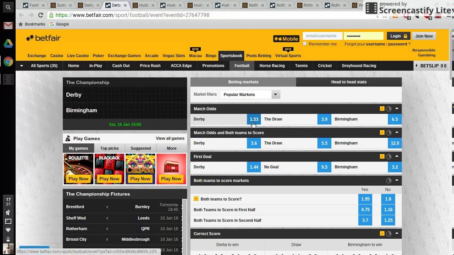This screenshot has height=255, width=454.
Task: Expand the Brentford v Burnley fixture arrow
Action: click(x=182, y=207)
